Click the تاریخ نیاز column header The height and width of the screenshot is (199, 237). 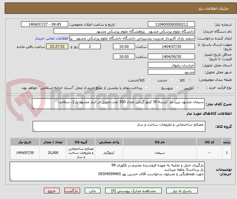(x=25, y=142)
